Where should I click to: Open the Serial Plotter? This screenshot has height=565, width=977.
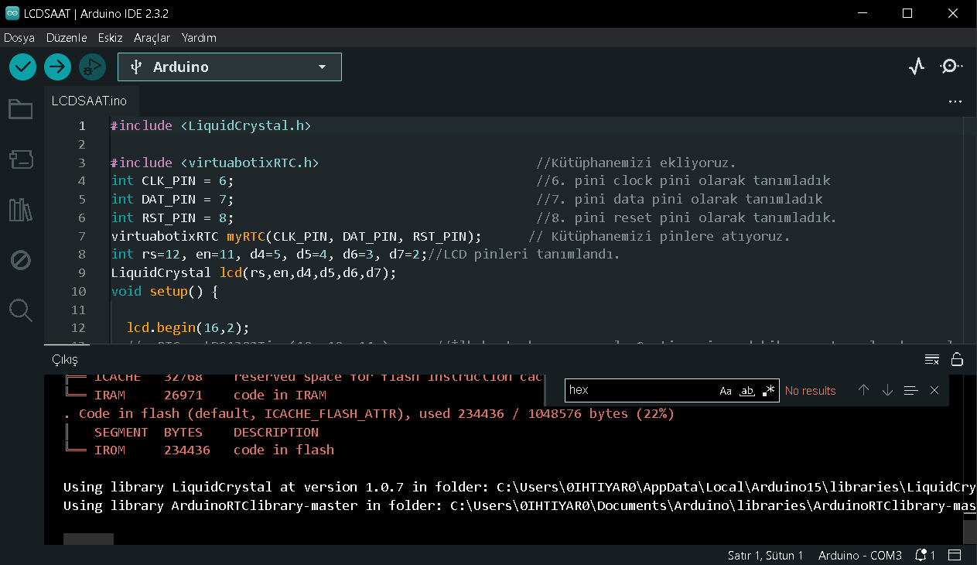[x=917, y=67]
